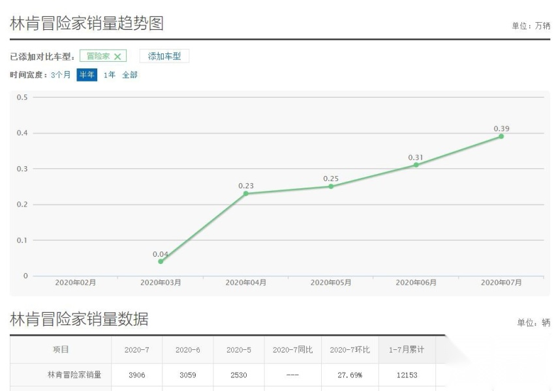The height and width of the screenshot is (391, 556).
Task: Click the 林肯冒险家销量数据 heading
Action: tap(79, 319)
